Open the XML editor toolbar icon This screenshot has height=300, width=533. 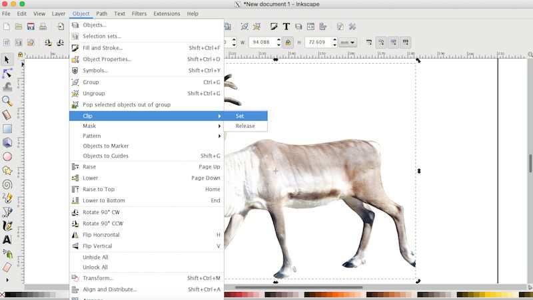(310, 27)
